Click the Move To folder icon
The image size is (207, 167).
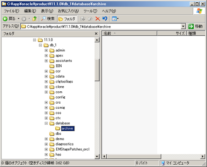(83, 19)
